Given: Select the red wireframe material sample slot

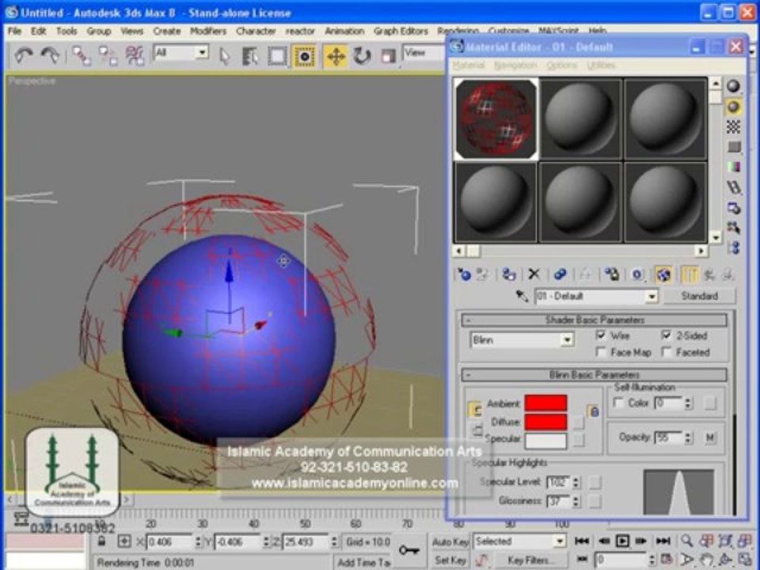Looking at the screenshot, I should (x=496, y=119).
